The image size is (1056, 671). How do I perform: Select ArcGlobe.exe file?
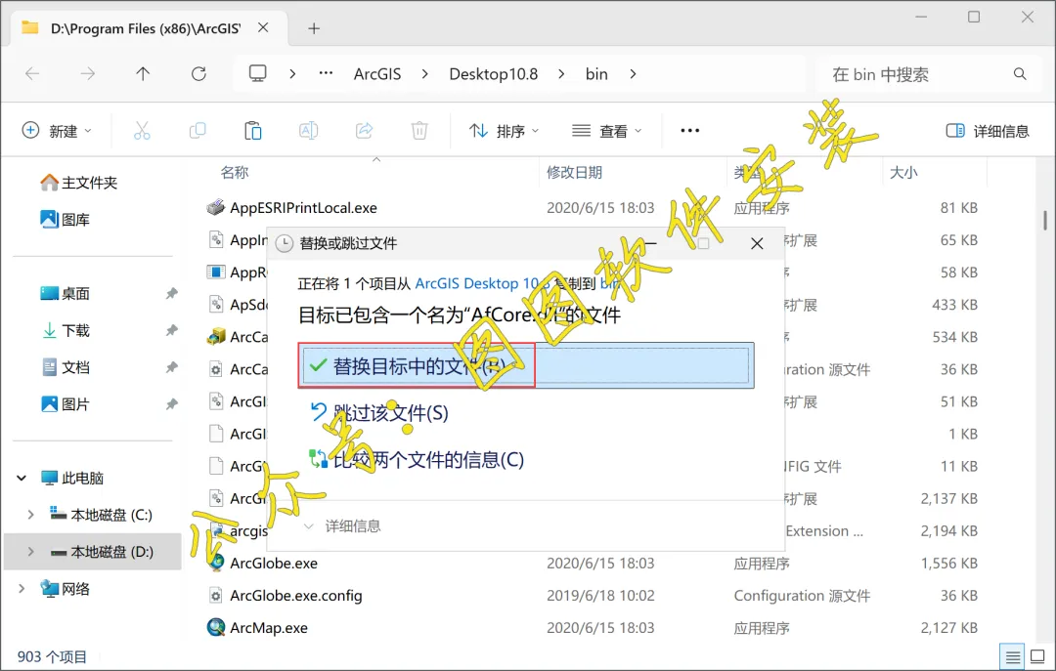[x=274, y=564]
